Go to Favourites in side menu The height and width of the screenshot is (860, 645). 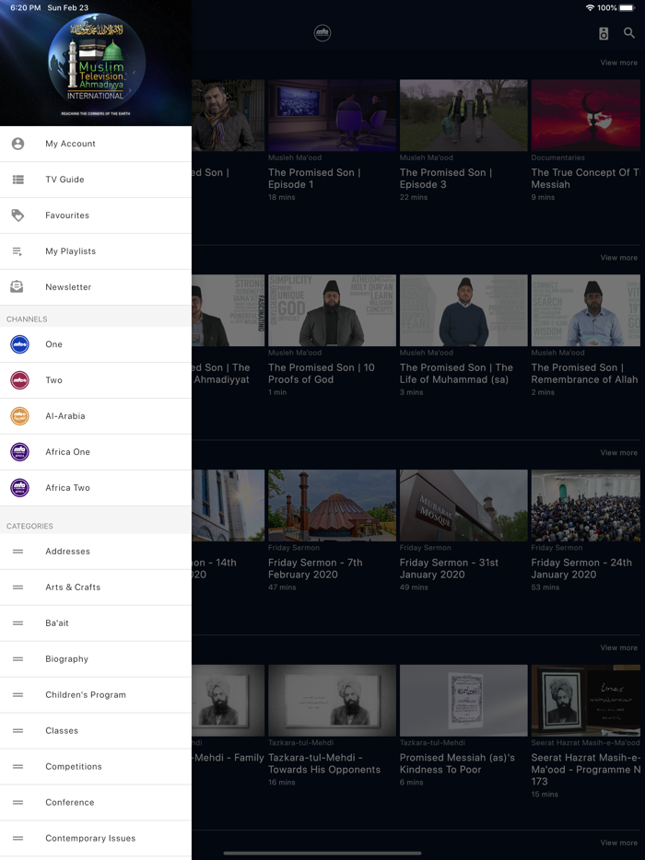[96, 215]
